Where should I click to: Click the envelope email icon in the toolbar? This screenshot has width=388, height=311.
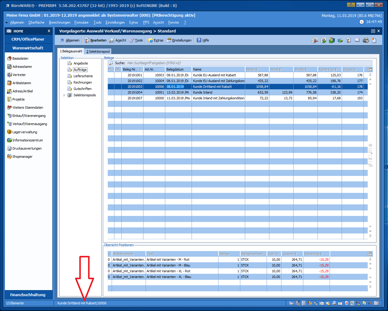click(357, 40)
